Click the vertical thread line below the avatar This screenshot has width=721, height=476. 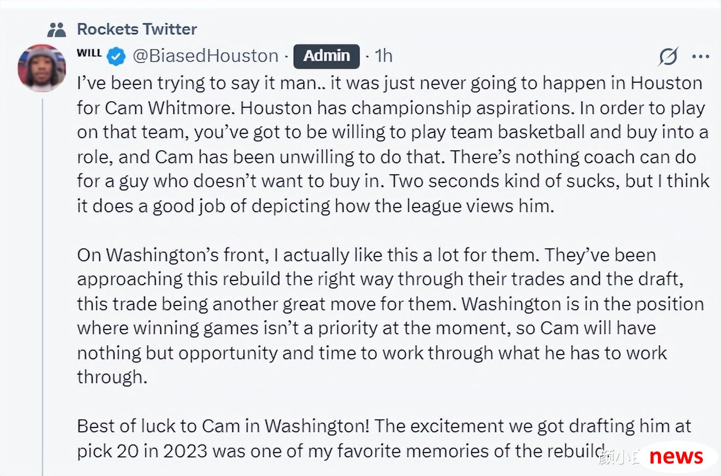43,284
